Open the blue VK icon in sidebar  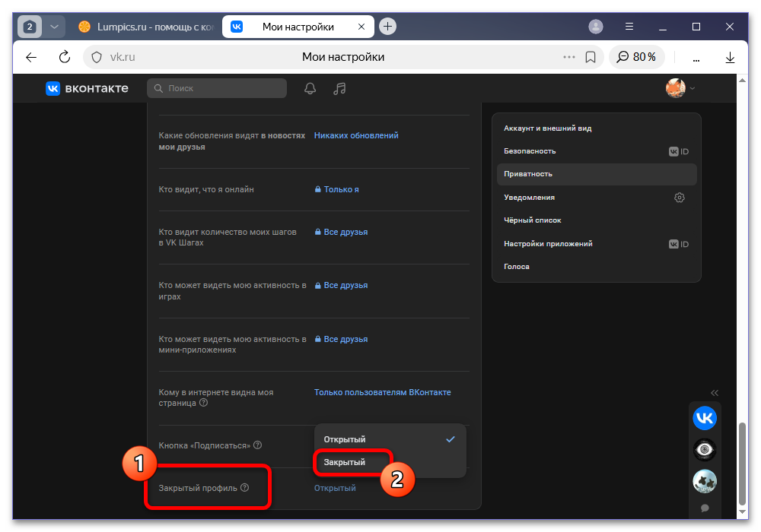705,418
